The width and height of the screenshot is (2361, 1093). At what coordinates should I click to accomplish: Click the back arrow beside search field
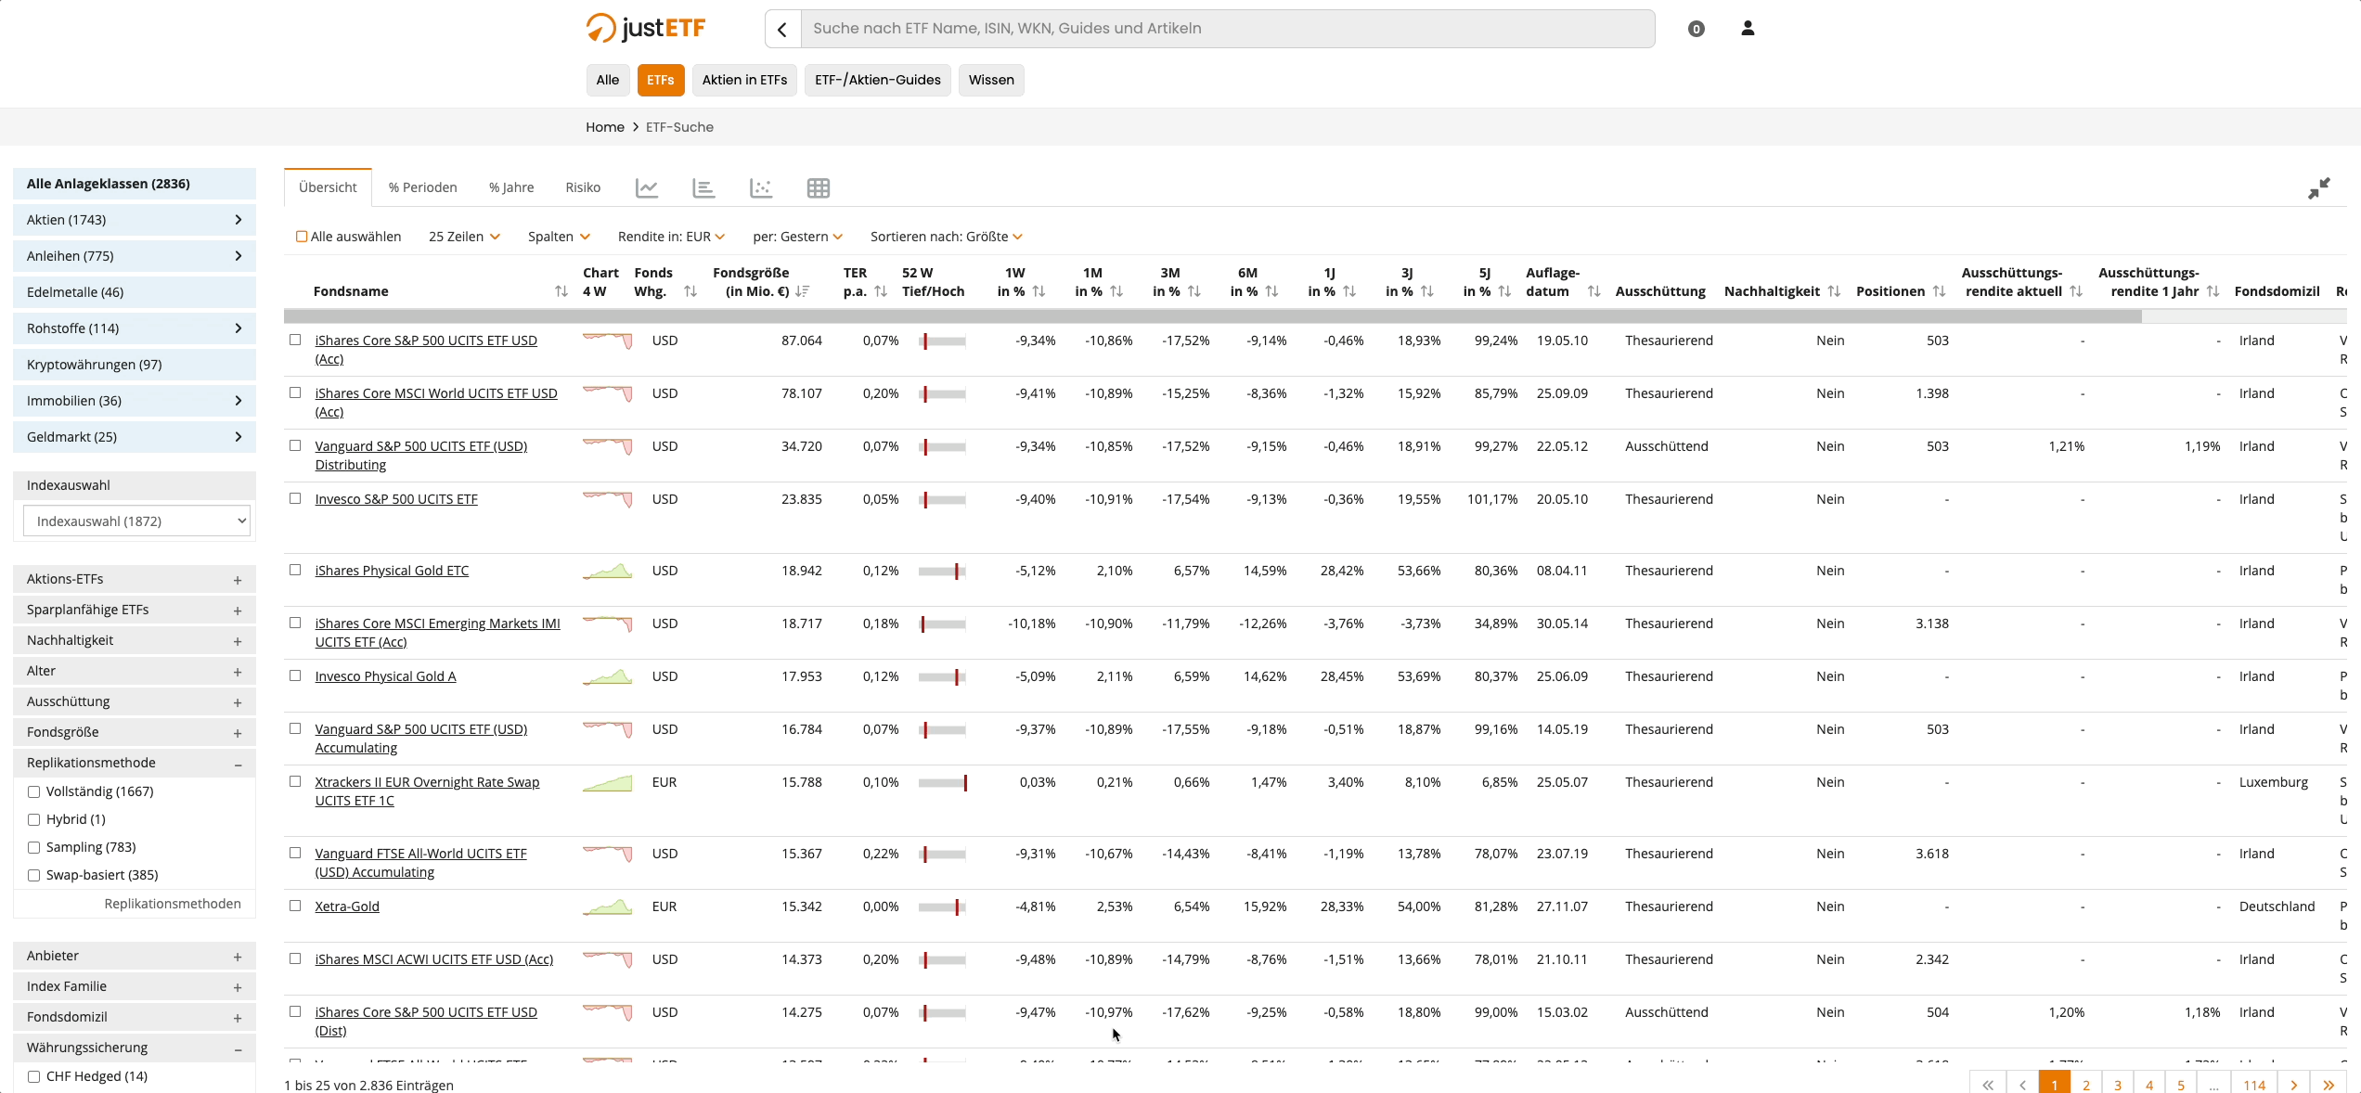(x=782, y=29)
